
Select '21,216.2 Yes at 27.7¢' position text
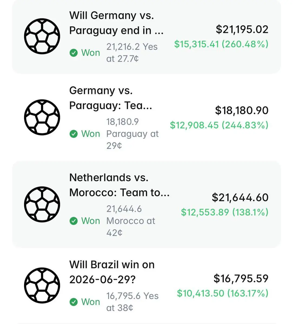click(x=132, y=53)
